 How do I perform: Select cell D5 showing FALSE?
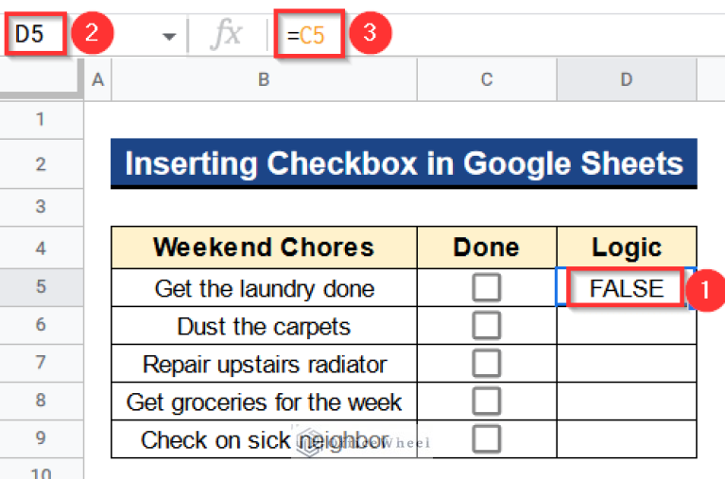[x=626, y=288]
